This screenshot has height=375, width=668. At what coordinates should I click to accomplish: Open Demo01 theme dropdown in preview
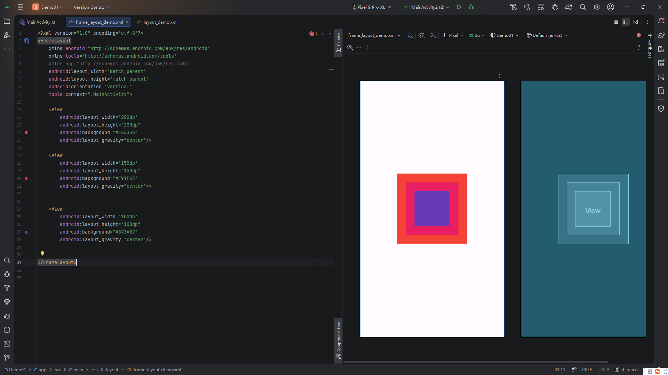tap(504, 35)
